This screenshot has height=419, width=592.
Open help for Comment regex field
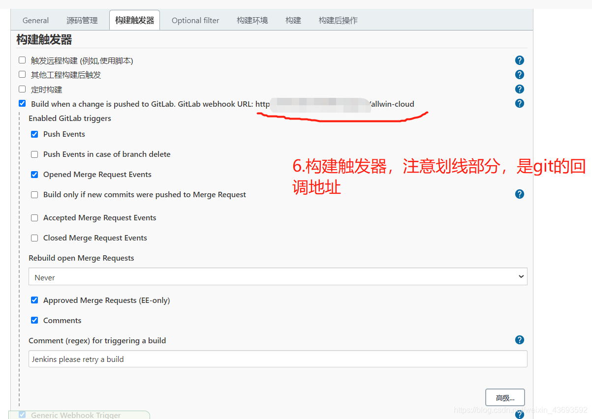pos(519,340)
